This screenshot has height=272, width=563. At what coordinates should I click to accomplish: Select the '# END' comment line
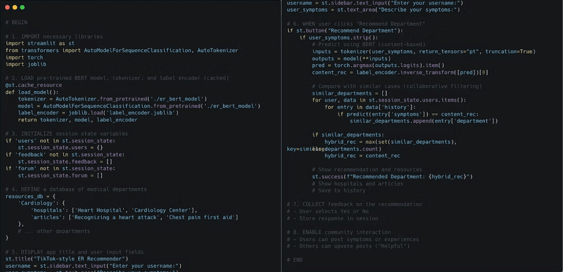(295, 260)
